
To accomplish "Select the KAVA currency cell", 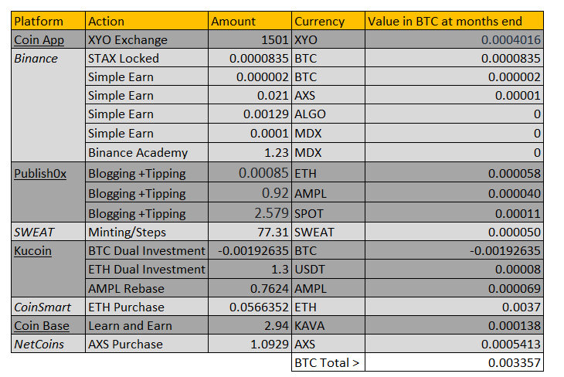I will (x=328, y=325).
